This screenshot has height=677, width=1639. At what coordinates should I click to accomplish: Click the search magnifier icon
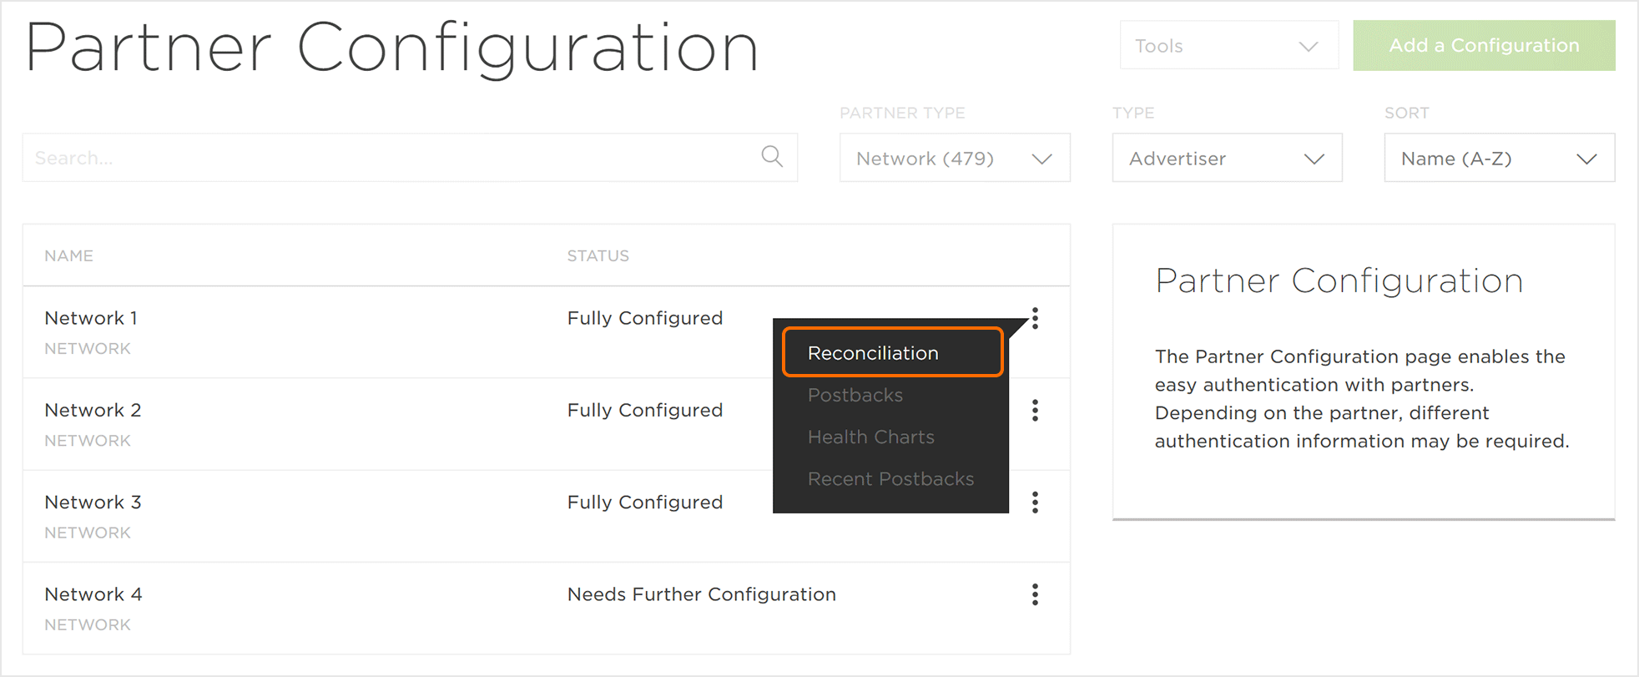tap(772, 157)
